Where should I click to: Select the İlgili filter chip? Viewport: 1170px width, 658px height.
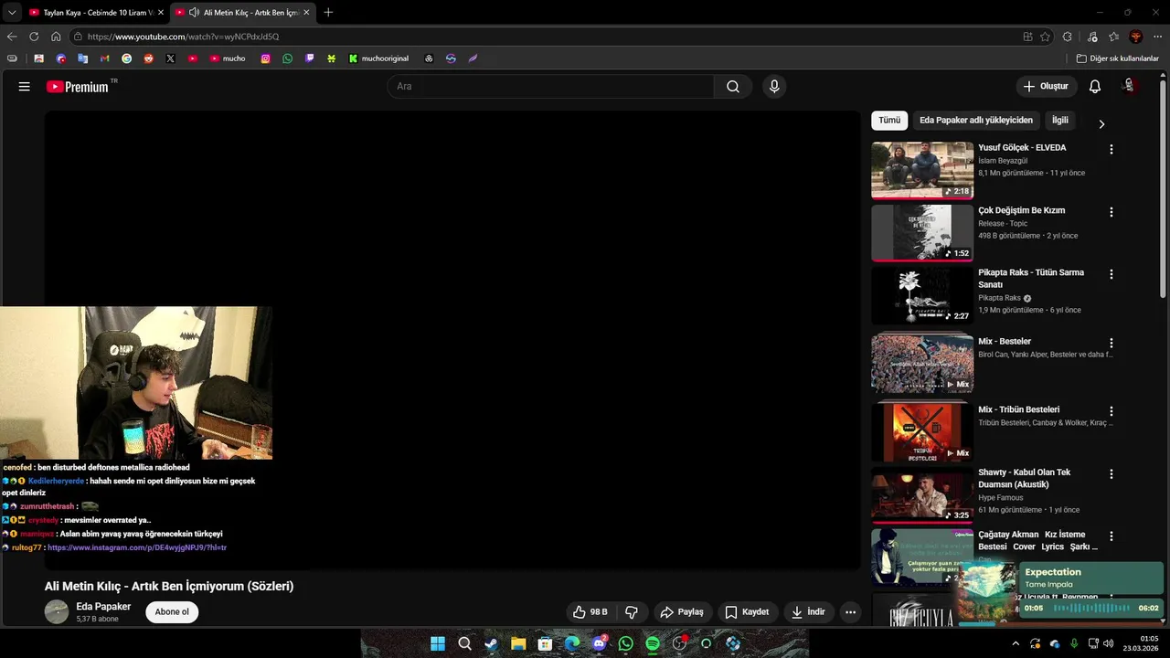click(x=1060, y=121)
